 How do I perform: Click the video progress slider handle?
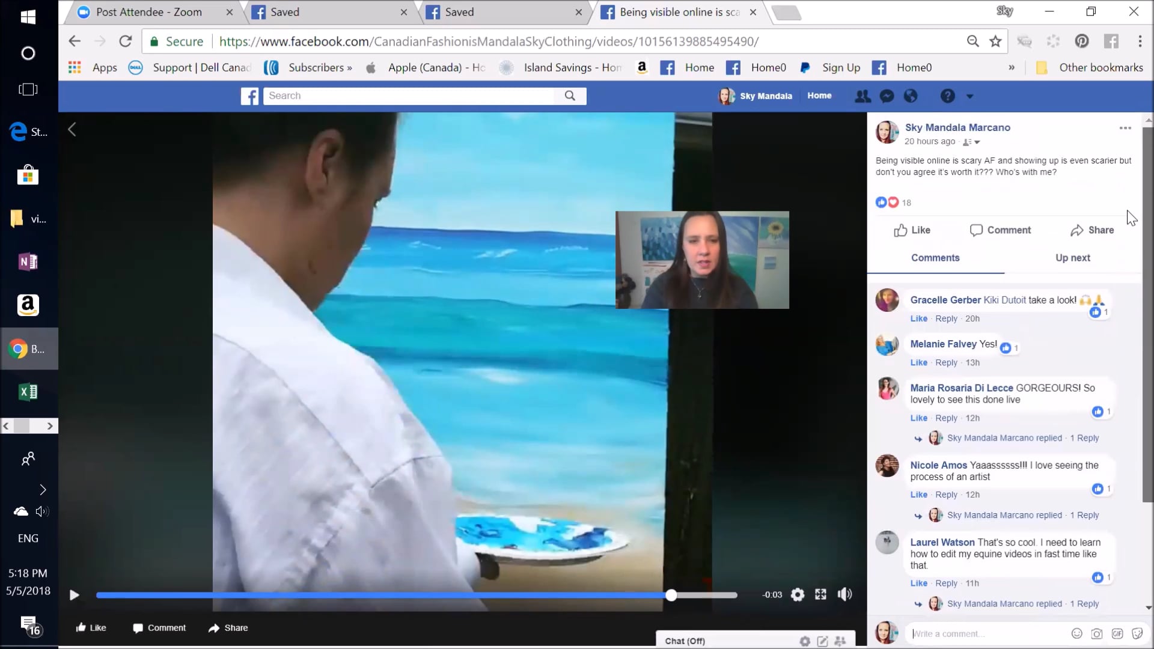(x=671, y=595)
